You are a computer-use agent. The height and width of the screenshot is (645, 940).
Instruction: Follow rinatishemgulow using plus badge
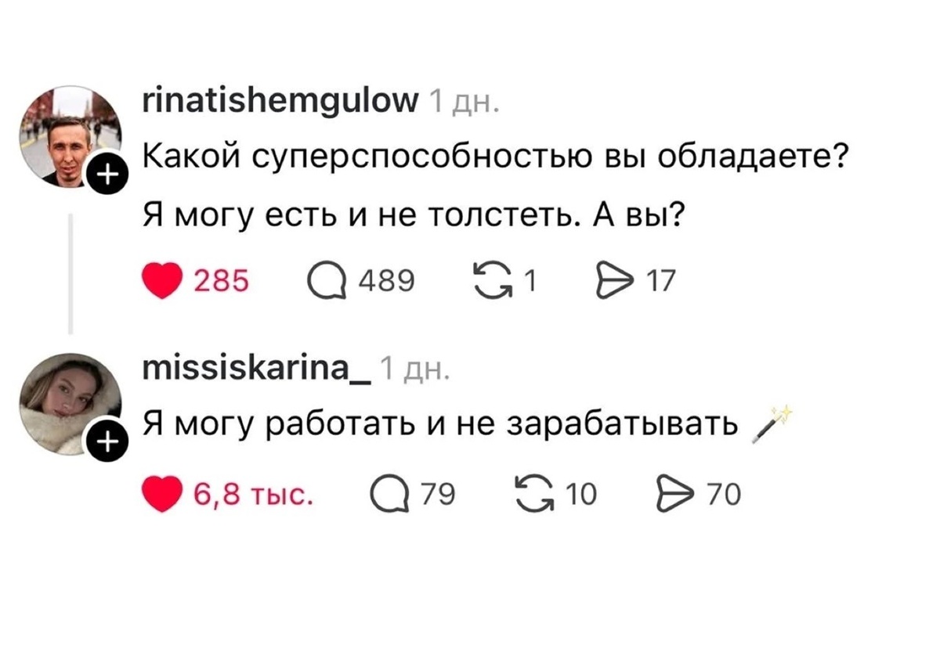[107, 176]
